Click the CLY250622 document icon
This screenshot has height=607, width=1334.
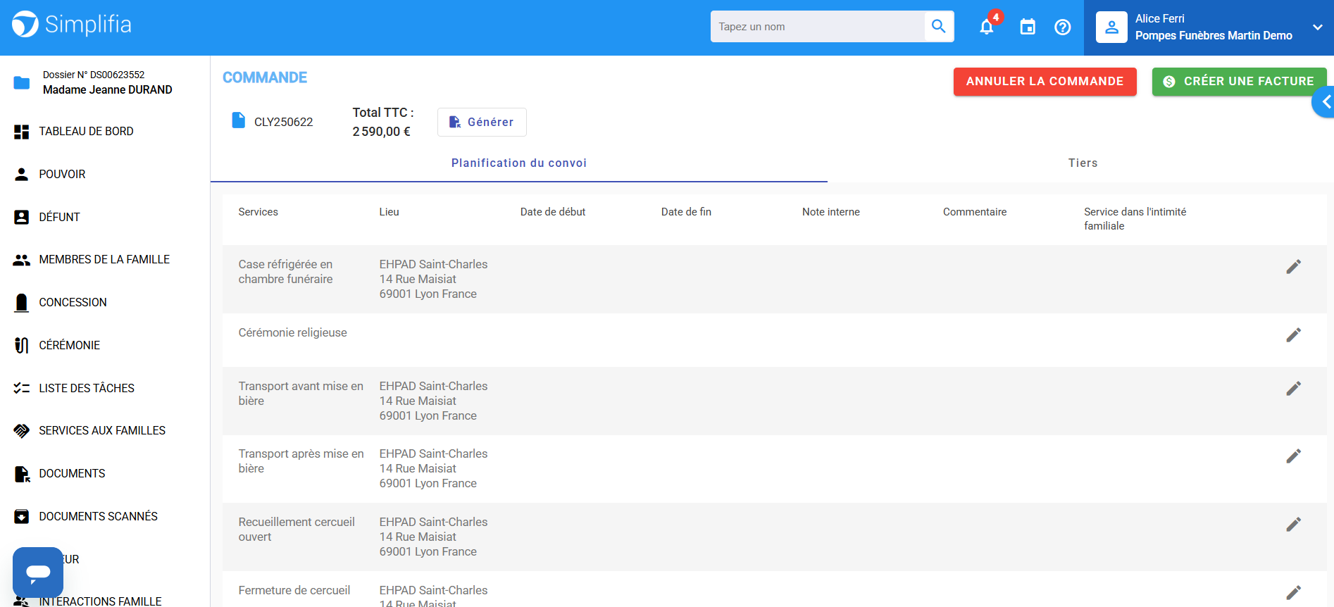(x=239, y=121)
